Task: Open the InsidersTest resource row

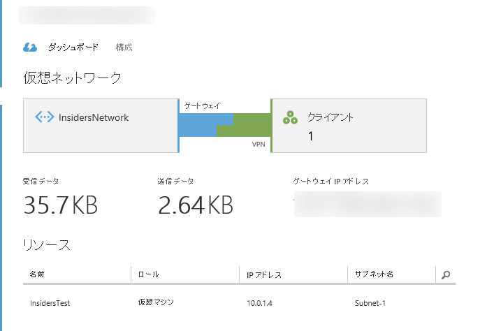Action: coord(50,303)
